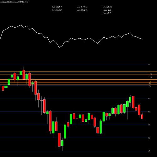Click the 67 price axis label

[149, 99]
